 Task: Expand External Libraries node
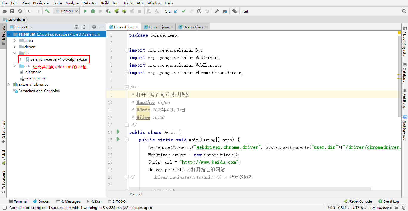pyautogui.click(x=9, y=84)
